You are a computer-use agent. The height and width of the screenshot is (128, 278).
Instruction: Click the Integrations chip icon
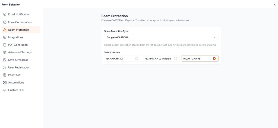coord(5,37)
